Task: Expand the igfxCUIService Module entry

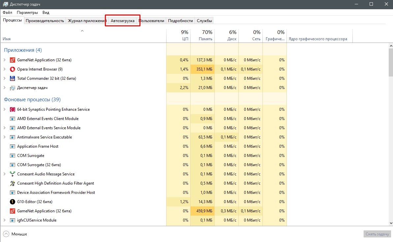Action: click(5, 220)
